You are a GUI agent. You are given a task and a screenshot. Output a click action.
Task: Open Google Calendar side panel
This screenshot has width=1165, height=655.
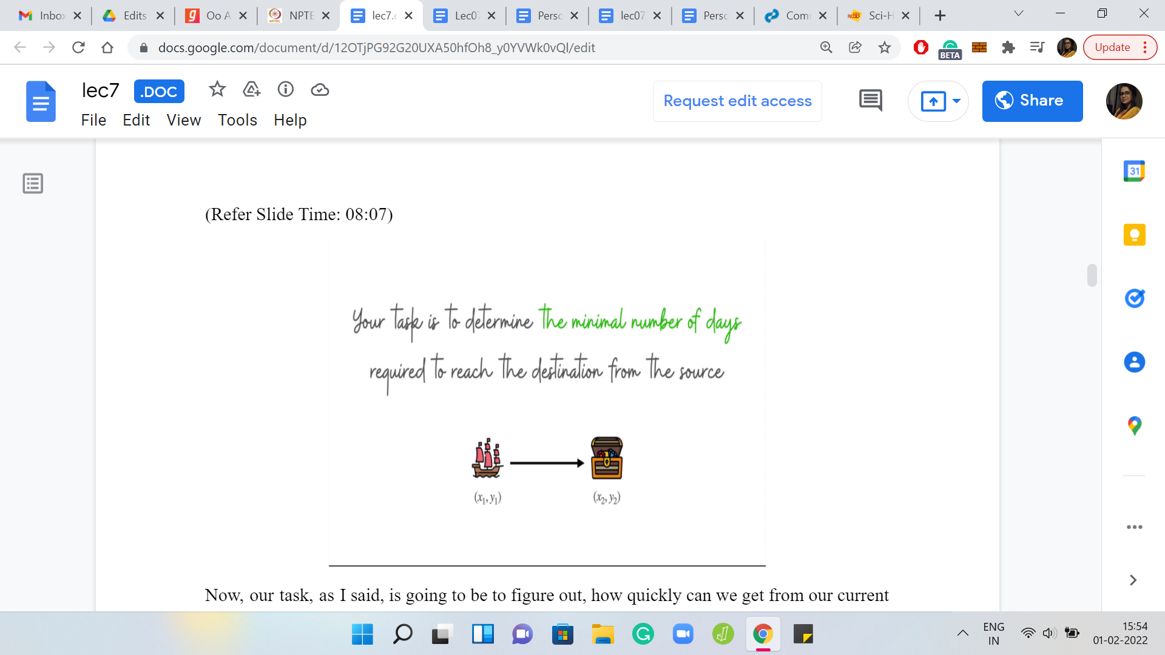pos(1134,171)
